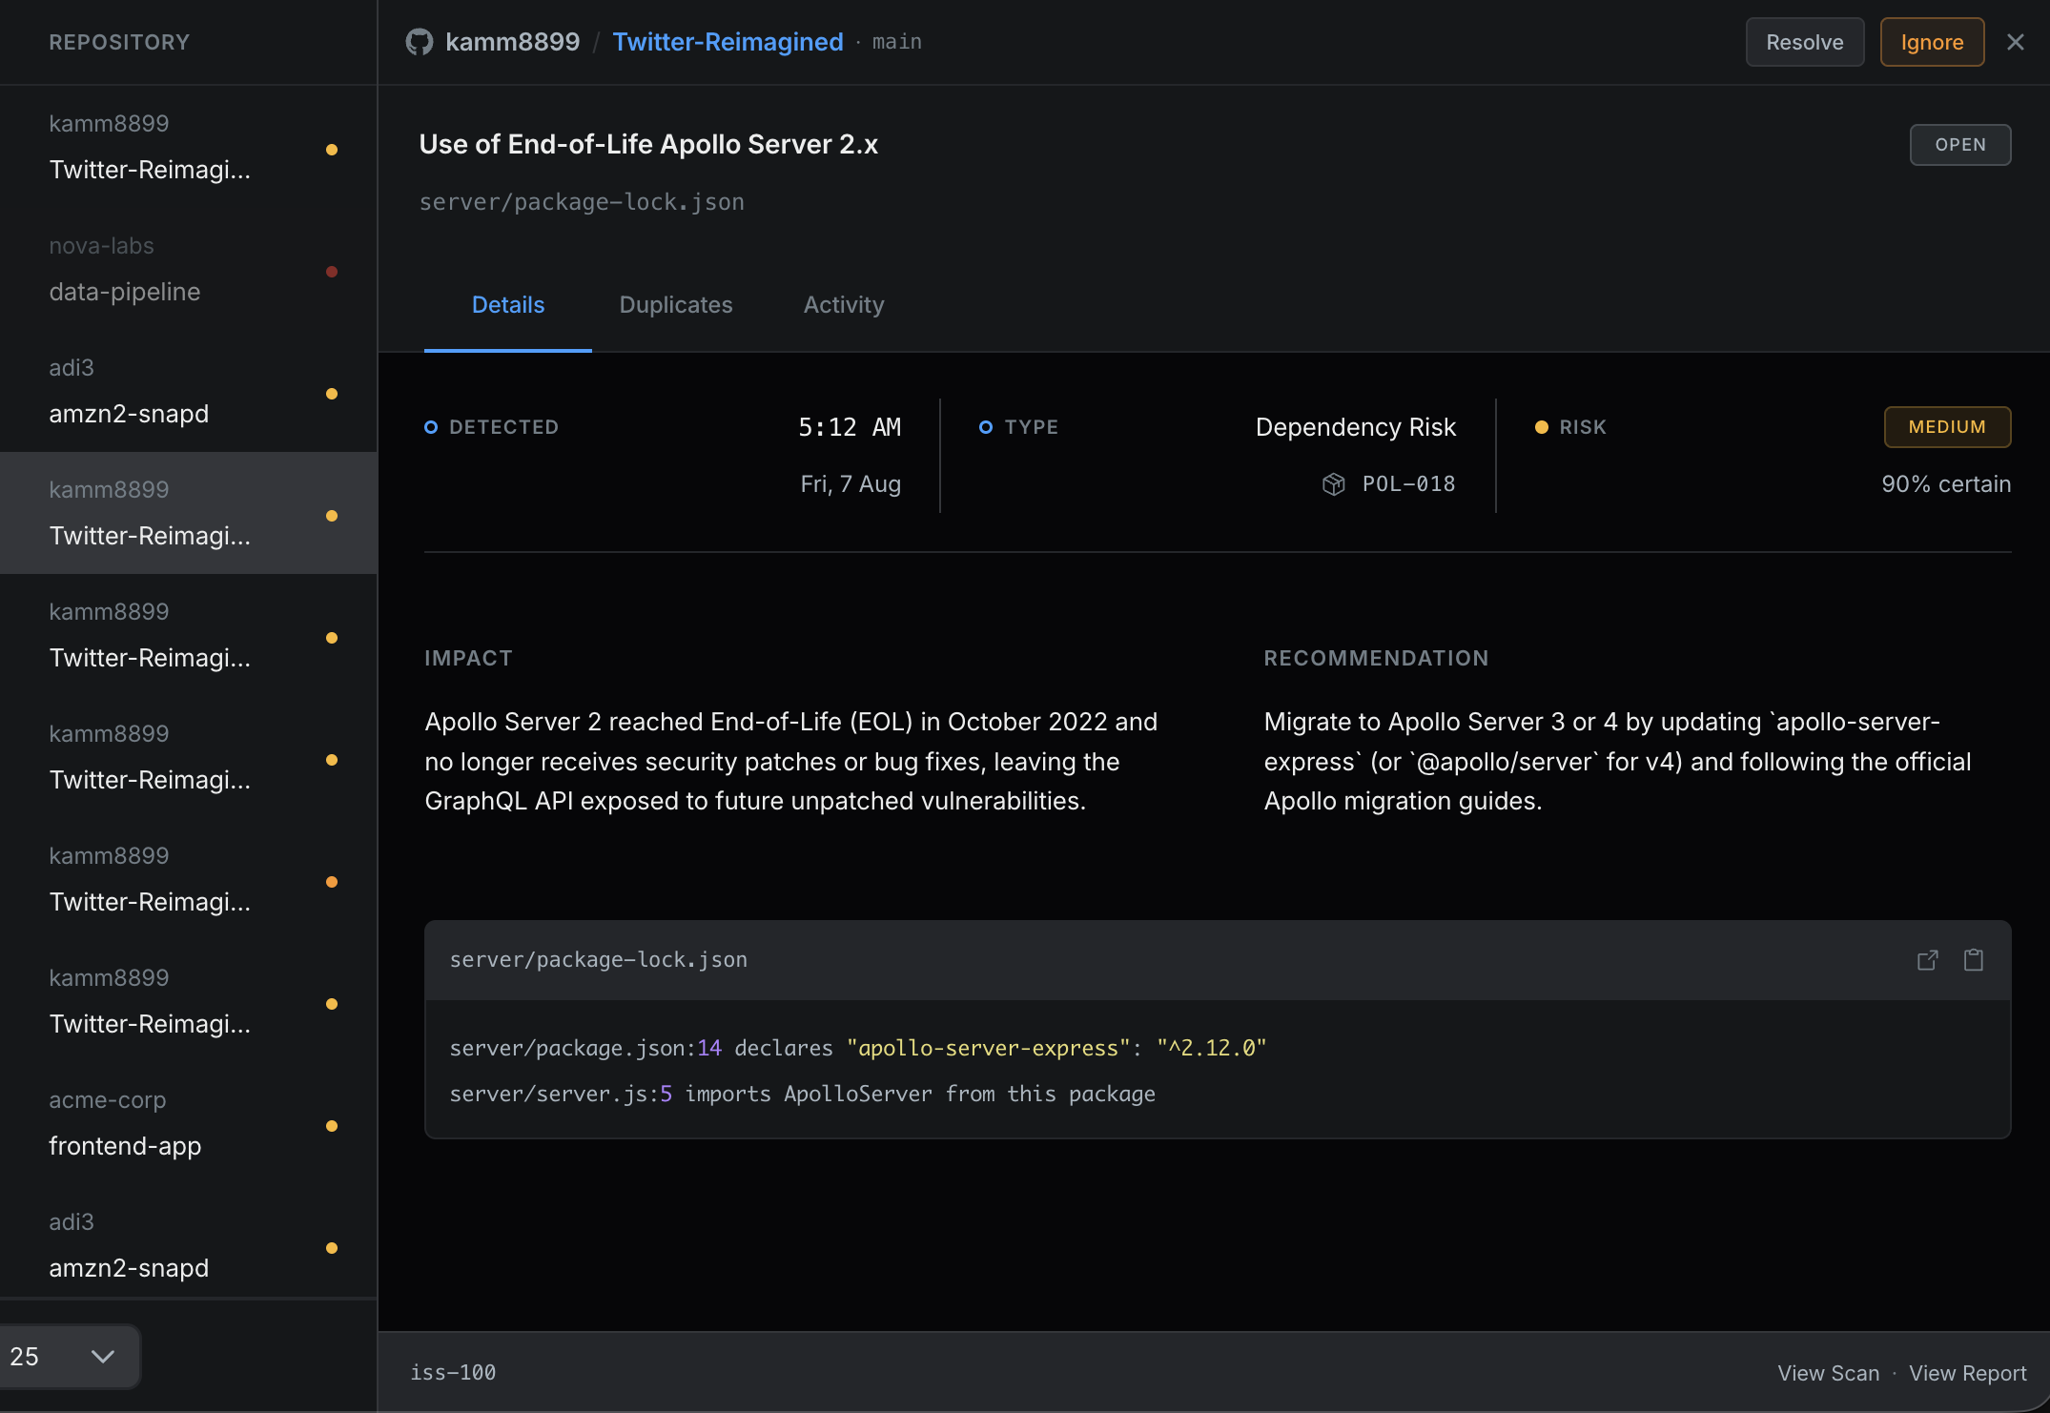2050x1413 pixels.
Task: Click the detected time '5:12 AM'
Action: [850, 427]
